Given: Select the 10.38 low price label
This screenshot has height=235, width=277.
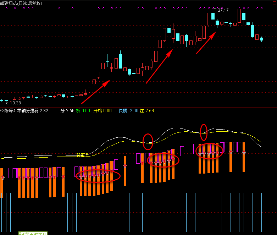Looking at the screenshot, I should pos(15,103).
